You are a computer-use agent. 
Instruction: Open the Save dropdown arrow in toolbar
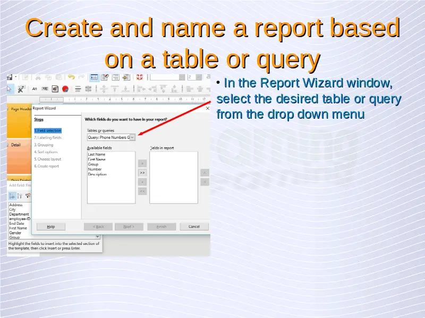pos(16,77)
